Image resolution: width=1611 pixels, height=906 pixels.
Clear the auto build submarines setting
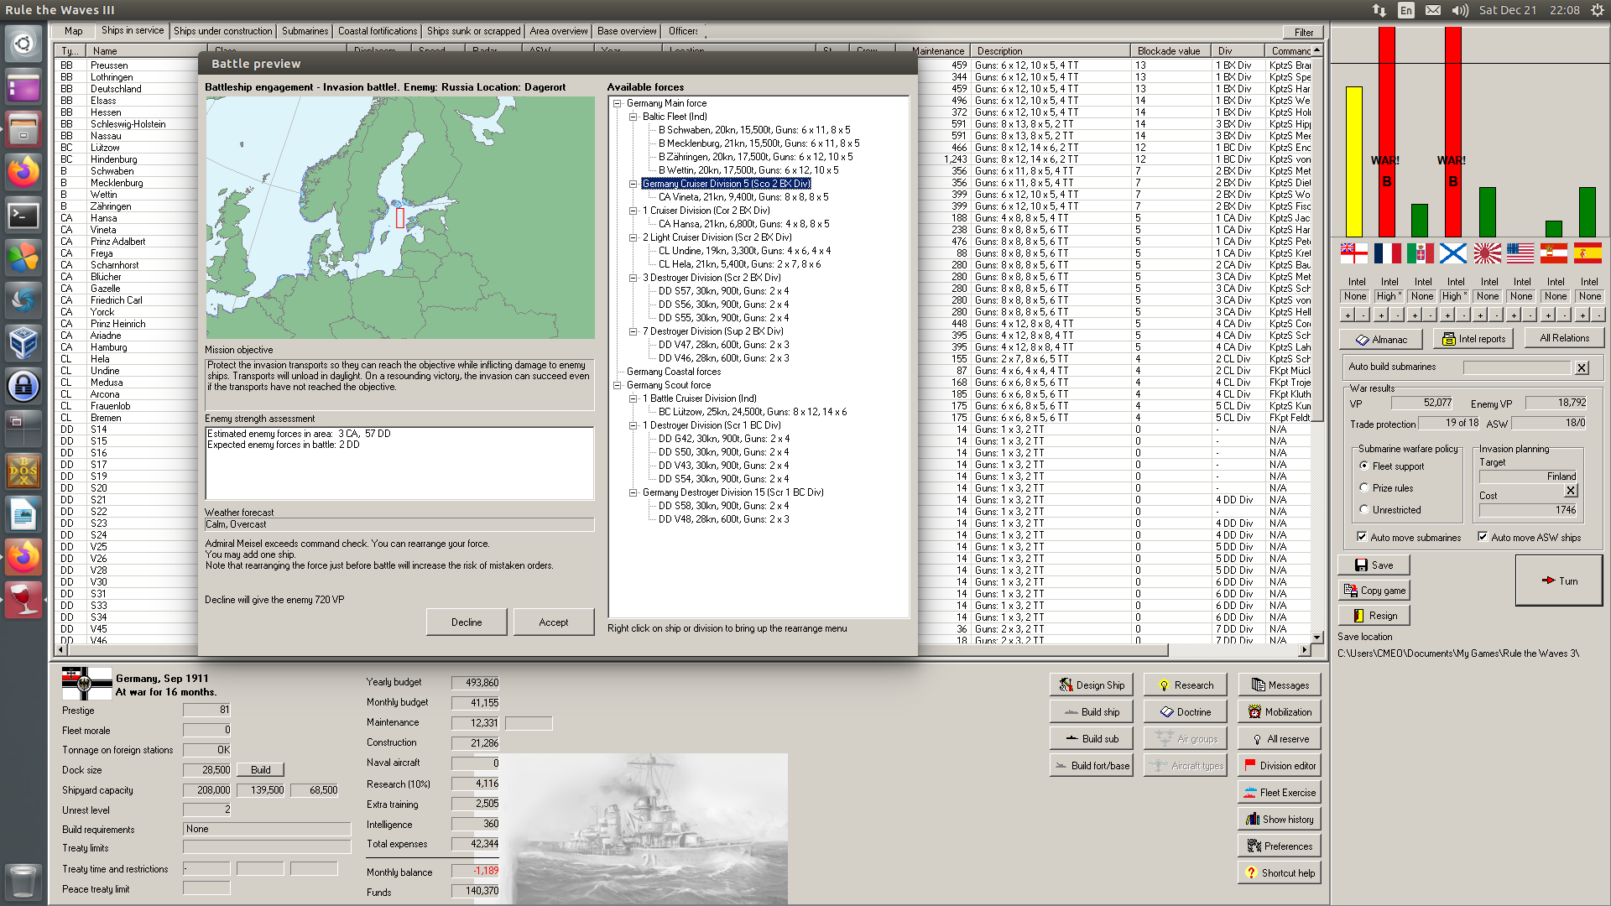tap(1582, 367)
